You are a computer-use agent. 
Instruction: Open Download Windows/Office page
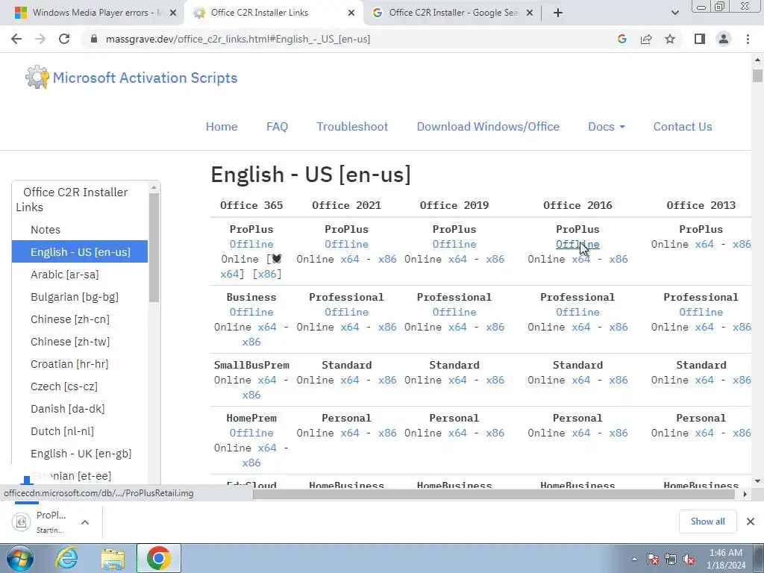pyautogui.click(x=488, y=127)
